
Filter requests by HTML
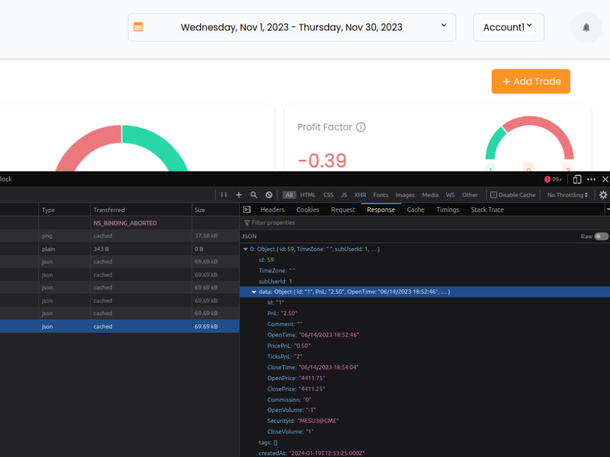(307, 195)
